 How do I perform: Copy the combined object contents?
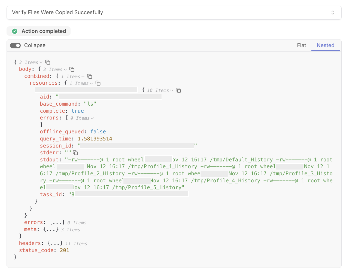90,76
